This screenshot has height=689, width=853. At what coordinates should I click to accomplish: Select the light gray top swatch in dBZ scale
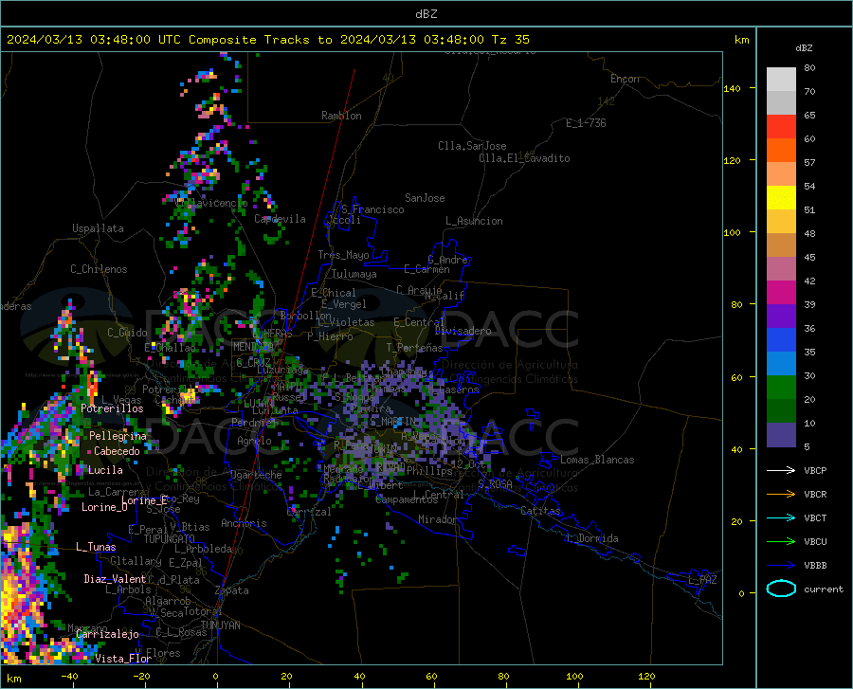[781, 80]
